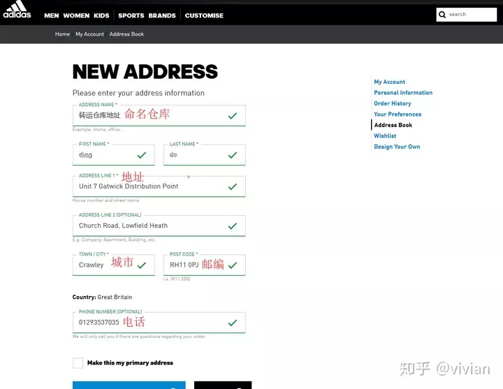Open My Account sidebar link
Image resolution: width=503 pixels, height=389 pixels.
coord(389,82)
